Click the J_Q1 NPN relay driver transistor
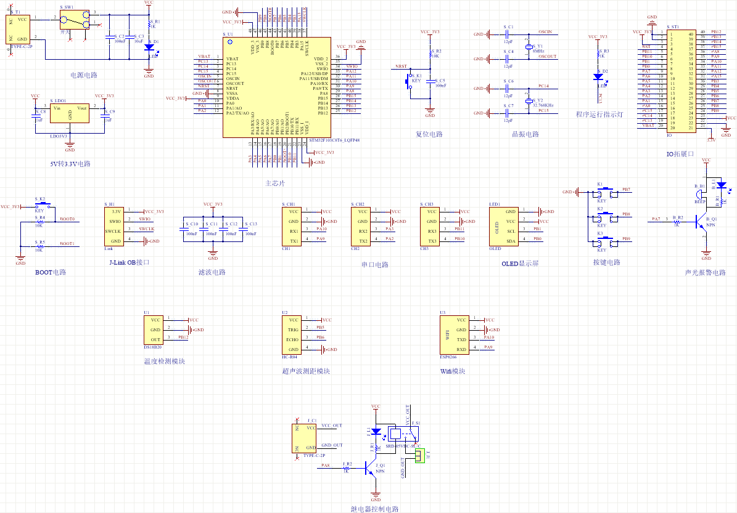The image size is (737, 513). coord(371,468)
